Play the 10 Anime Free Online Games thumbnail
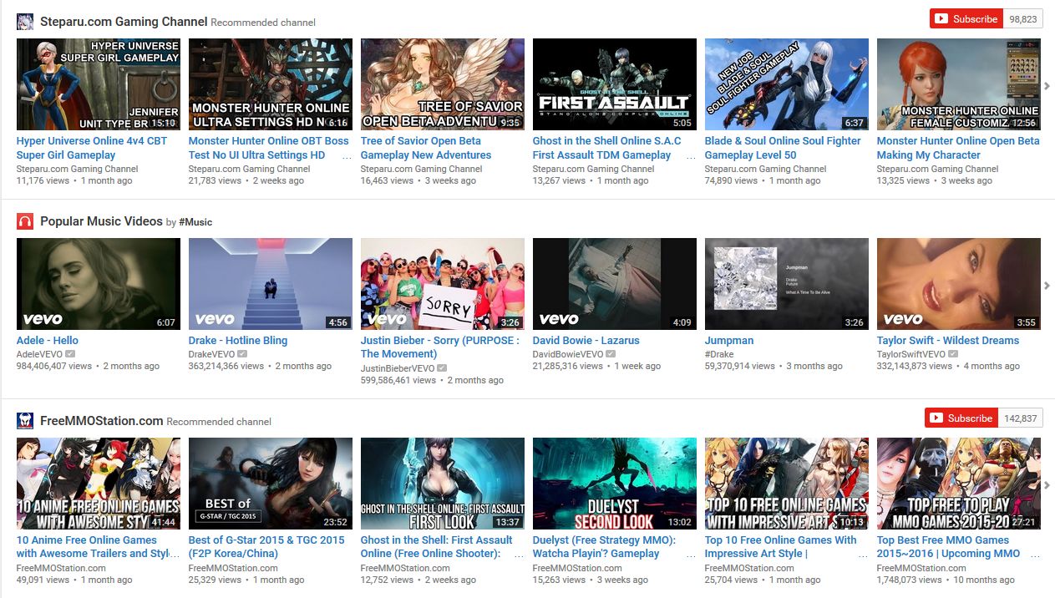The width and height of the screenshot is (1055, 598). (x=99, y=484)
